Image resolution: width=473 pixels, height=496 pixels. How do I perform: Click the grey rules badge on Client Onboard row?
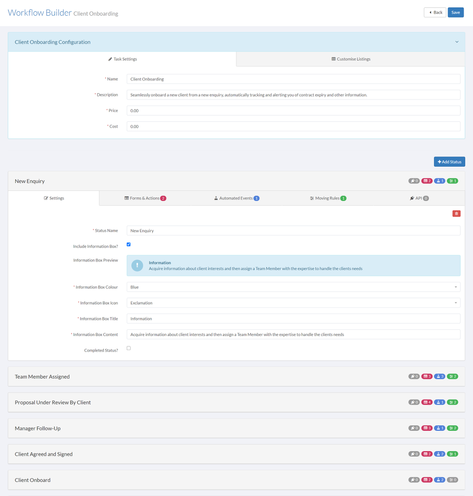[452, 480]
